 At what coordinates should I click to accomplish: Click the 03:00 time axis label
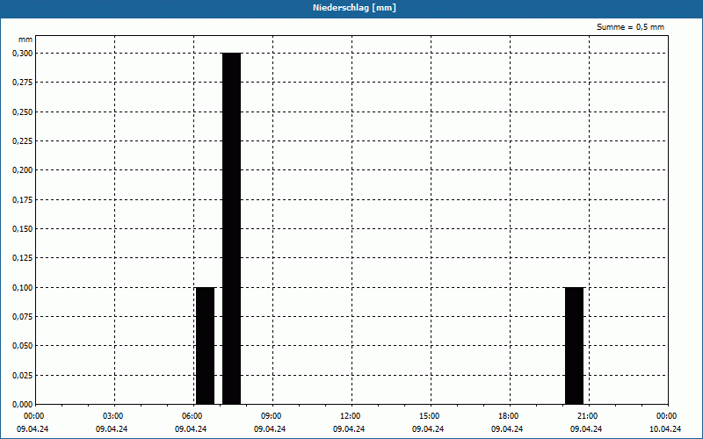(113, 416)
